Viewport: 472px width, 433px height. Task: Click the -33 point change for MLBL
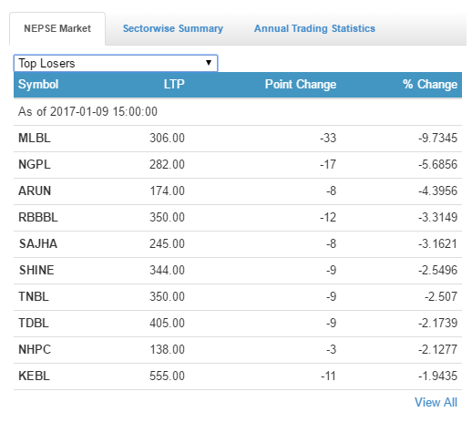click(x=328, y=138)
